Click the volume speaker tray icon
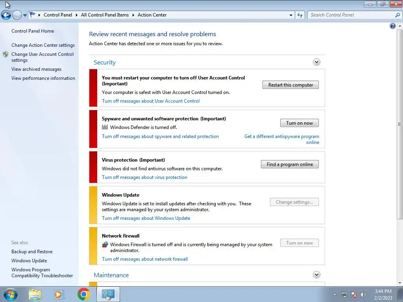This screenshot has height=302, width=403. 363,295
